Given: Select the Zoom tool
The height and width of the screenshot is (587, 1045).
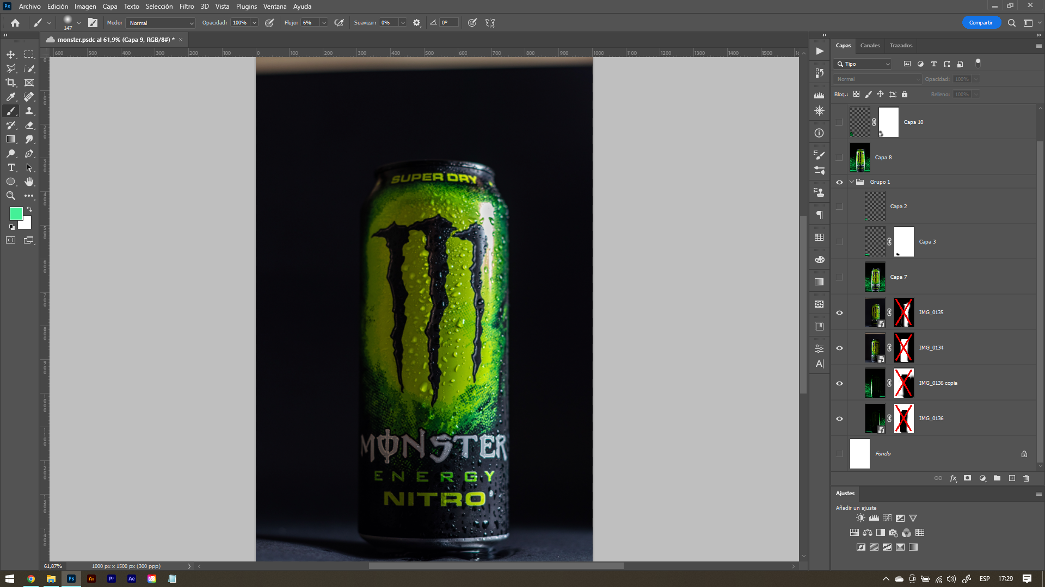Looking at the screenshot, I should point(10,196).
